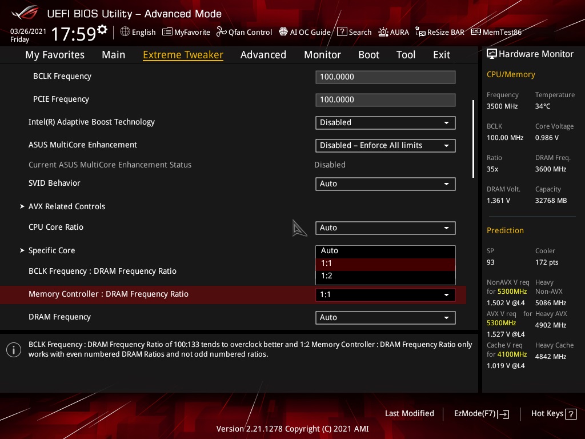This screenshot has height=439, width=585.
Task: Click the info icon in help panel
Action: click(x=14, y=350)
